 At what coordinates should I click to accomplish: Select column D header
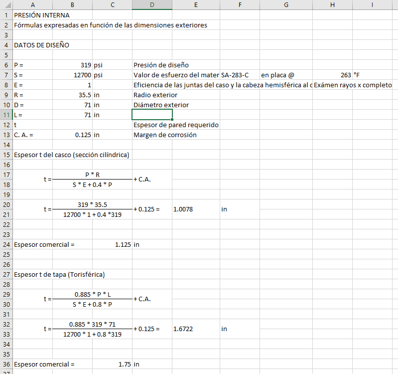[152, 5]
